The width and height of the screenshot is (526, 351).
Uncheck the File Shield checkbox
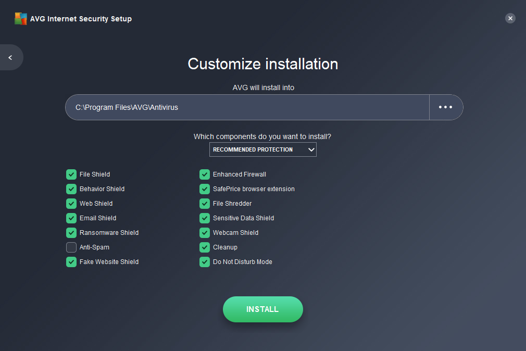(71, 174)
